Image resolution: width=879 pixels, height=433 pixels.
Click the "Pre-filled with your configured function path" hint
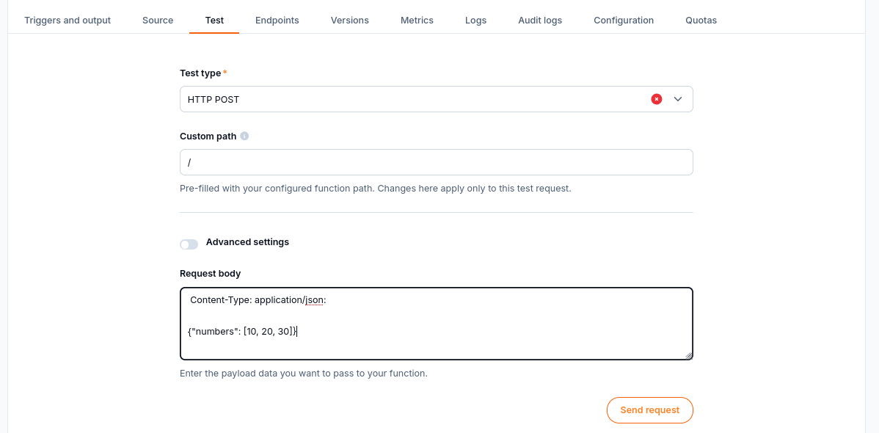pos(376,189)
